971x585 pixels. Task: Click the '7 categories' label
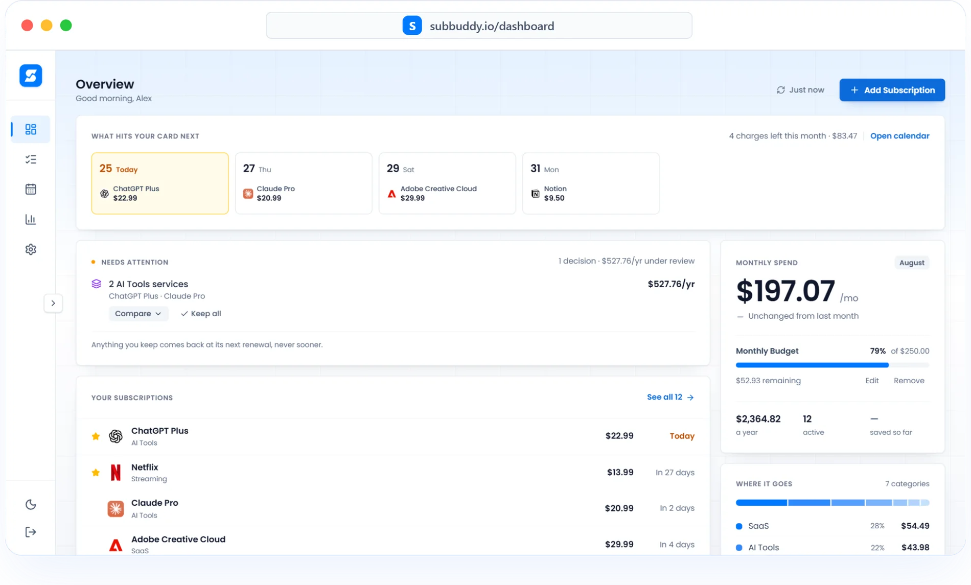tap(907, 484)
